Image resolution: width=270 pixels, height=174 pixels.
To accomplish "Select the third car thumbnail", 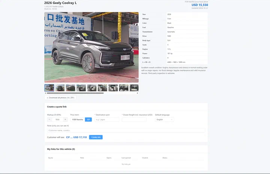I will pos(70,88).
